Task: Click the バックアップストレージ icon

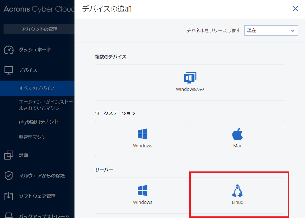Action: (8, 215)
